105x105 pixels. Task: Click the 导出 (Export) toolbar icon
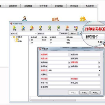click(50, 28)
